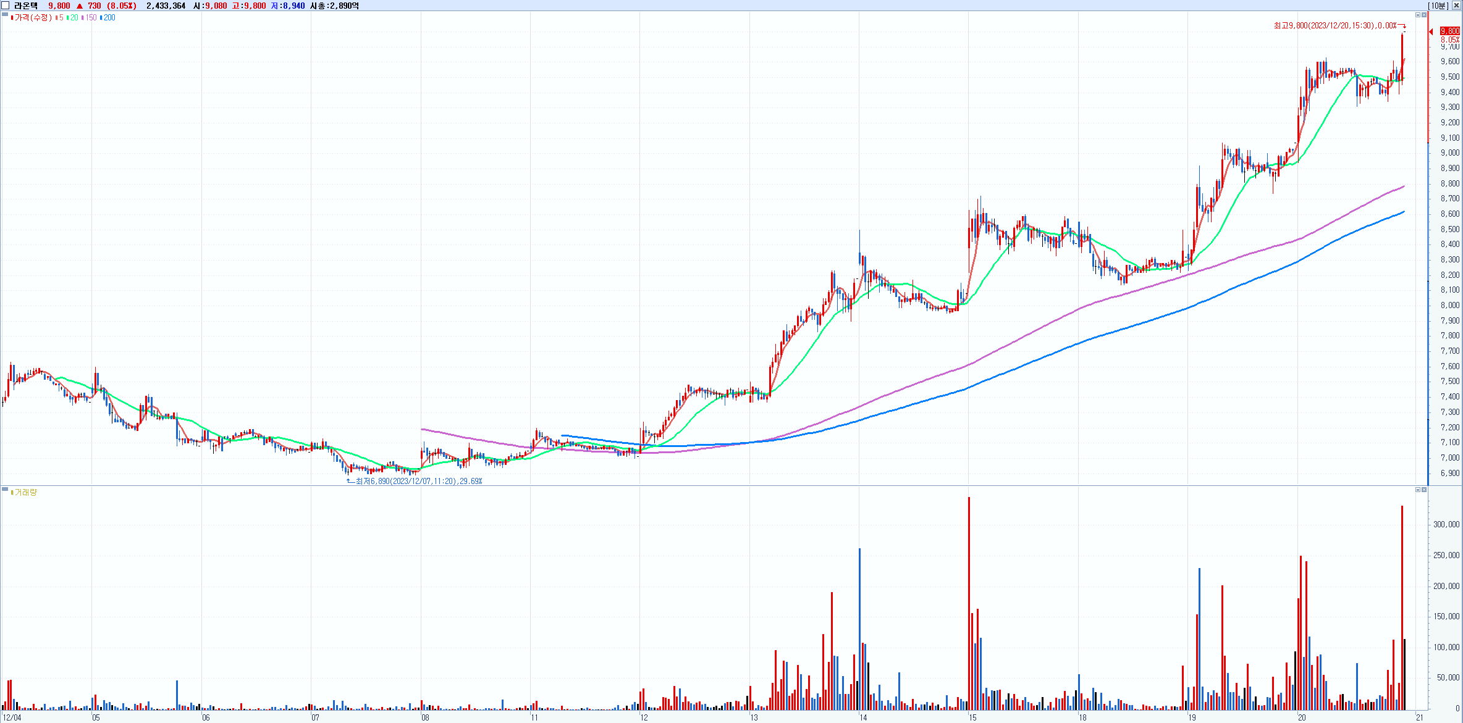
Task: Click the 12/04 date label on time axis
Action: [12, 717]
